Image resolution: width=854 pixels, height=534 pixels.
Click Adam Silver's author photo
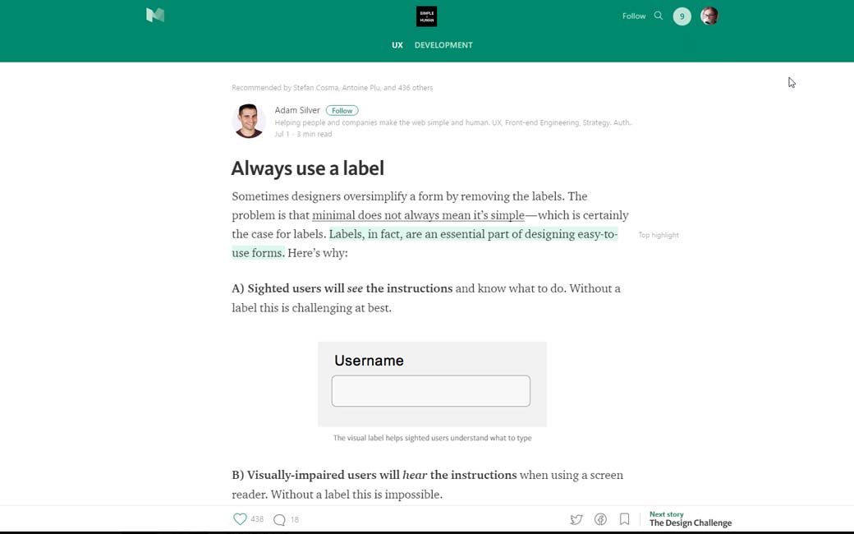coord(249,122)
